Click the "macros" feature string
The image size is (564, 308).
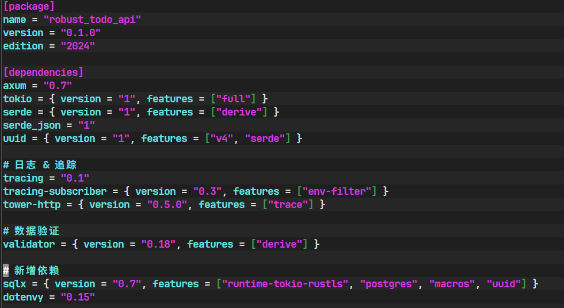click(x=452, y=284)
